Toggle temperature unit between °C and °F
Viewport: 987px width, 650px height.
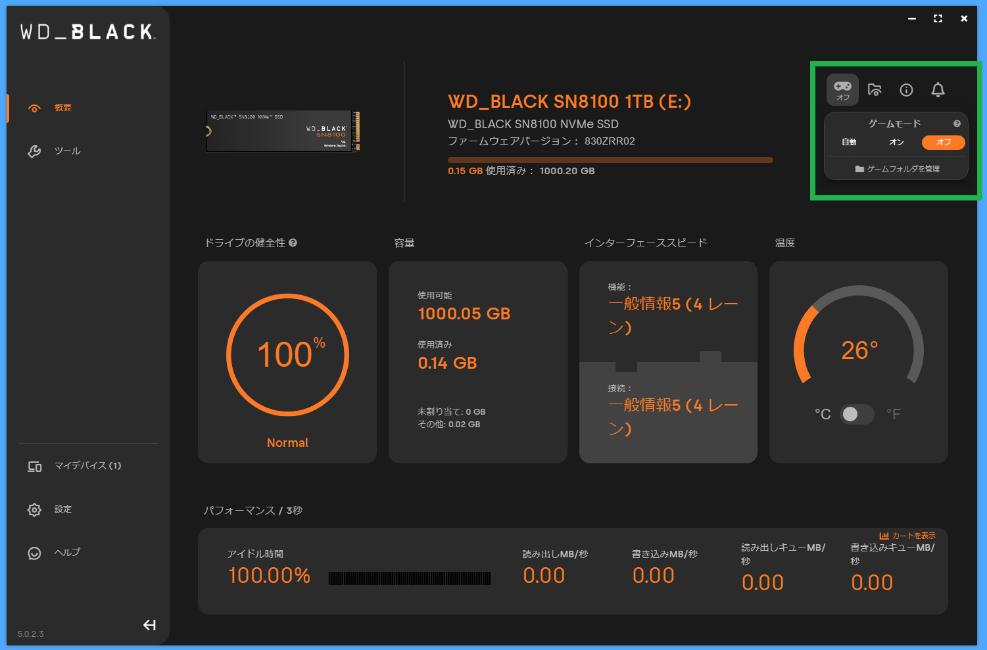click(x=857, y=414)
